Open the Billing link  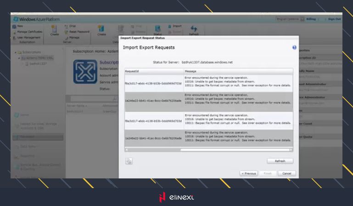[311, 19]
